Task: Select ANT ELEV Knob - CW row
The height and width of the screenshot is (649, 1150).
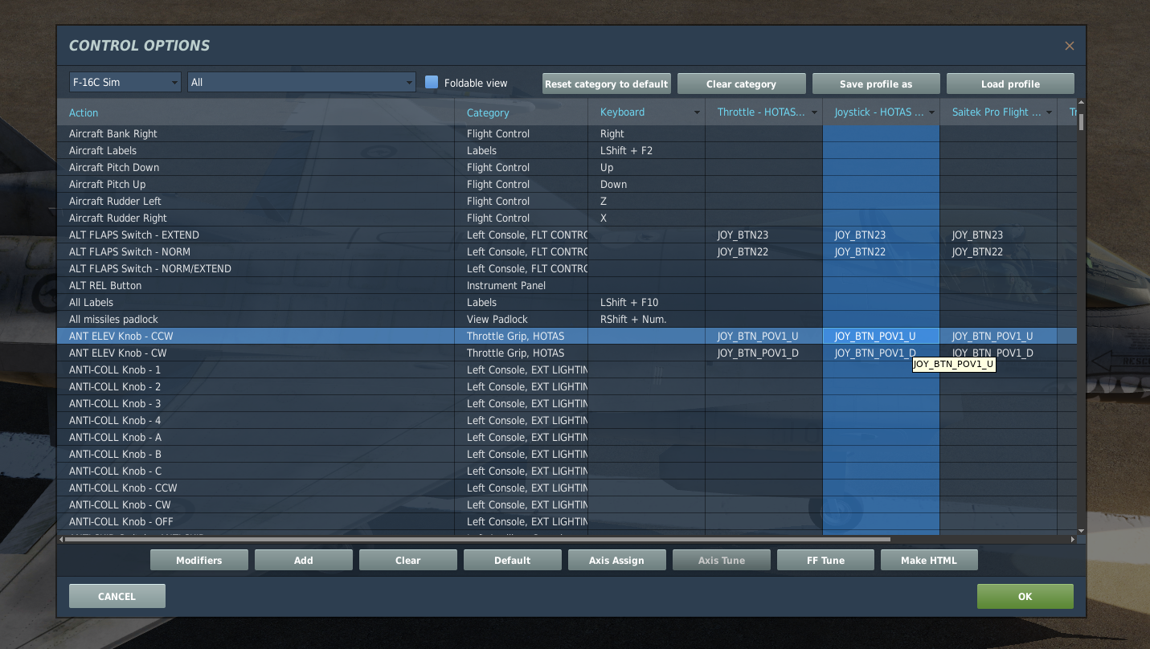Action: click(x=567, y=353)
